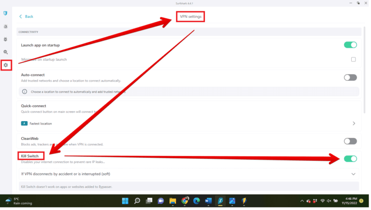Open the Alert sidebar icon

(5, 27)
